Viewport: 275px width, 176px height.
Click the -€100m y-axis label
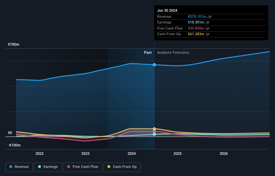[14, 145]
